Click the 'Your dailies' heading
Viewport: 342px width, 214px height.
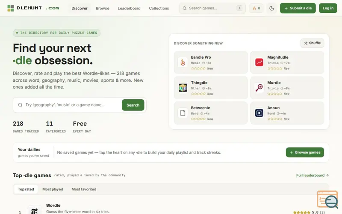(29, 149)
